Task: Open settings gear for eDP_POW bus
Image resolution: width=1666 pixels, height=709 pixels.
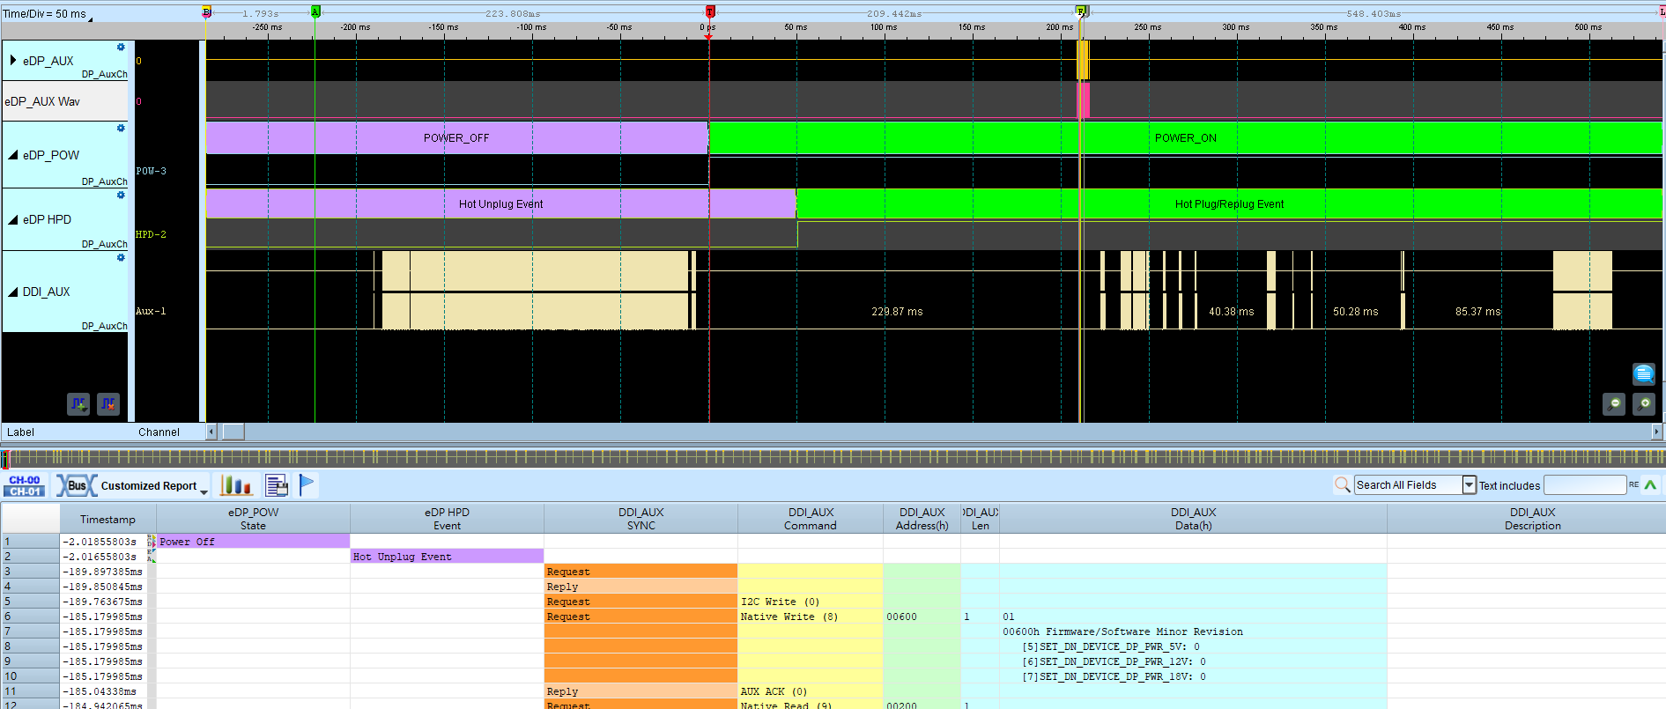Action: tap(121, 129)
